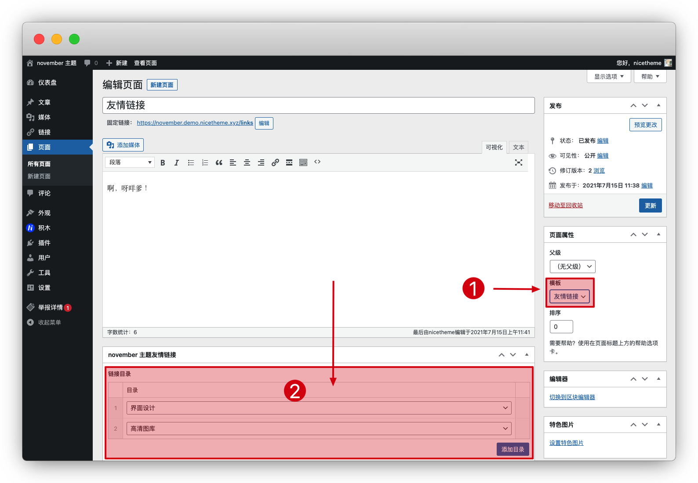The height and width of the screenshot is (483, 698).
Task: Collapse the 特色图片 panel
Action: pyautogui.click(x=658, y=424)
